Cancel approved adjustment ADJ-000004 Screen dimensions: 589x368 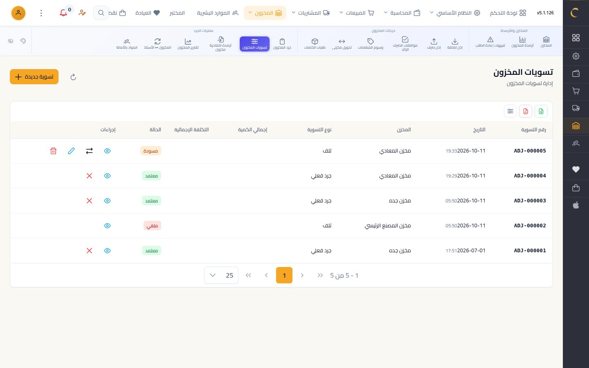click(x=89, y=176)
